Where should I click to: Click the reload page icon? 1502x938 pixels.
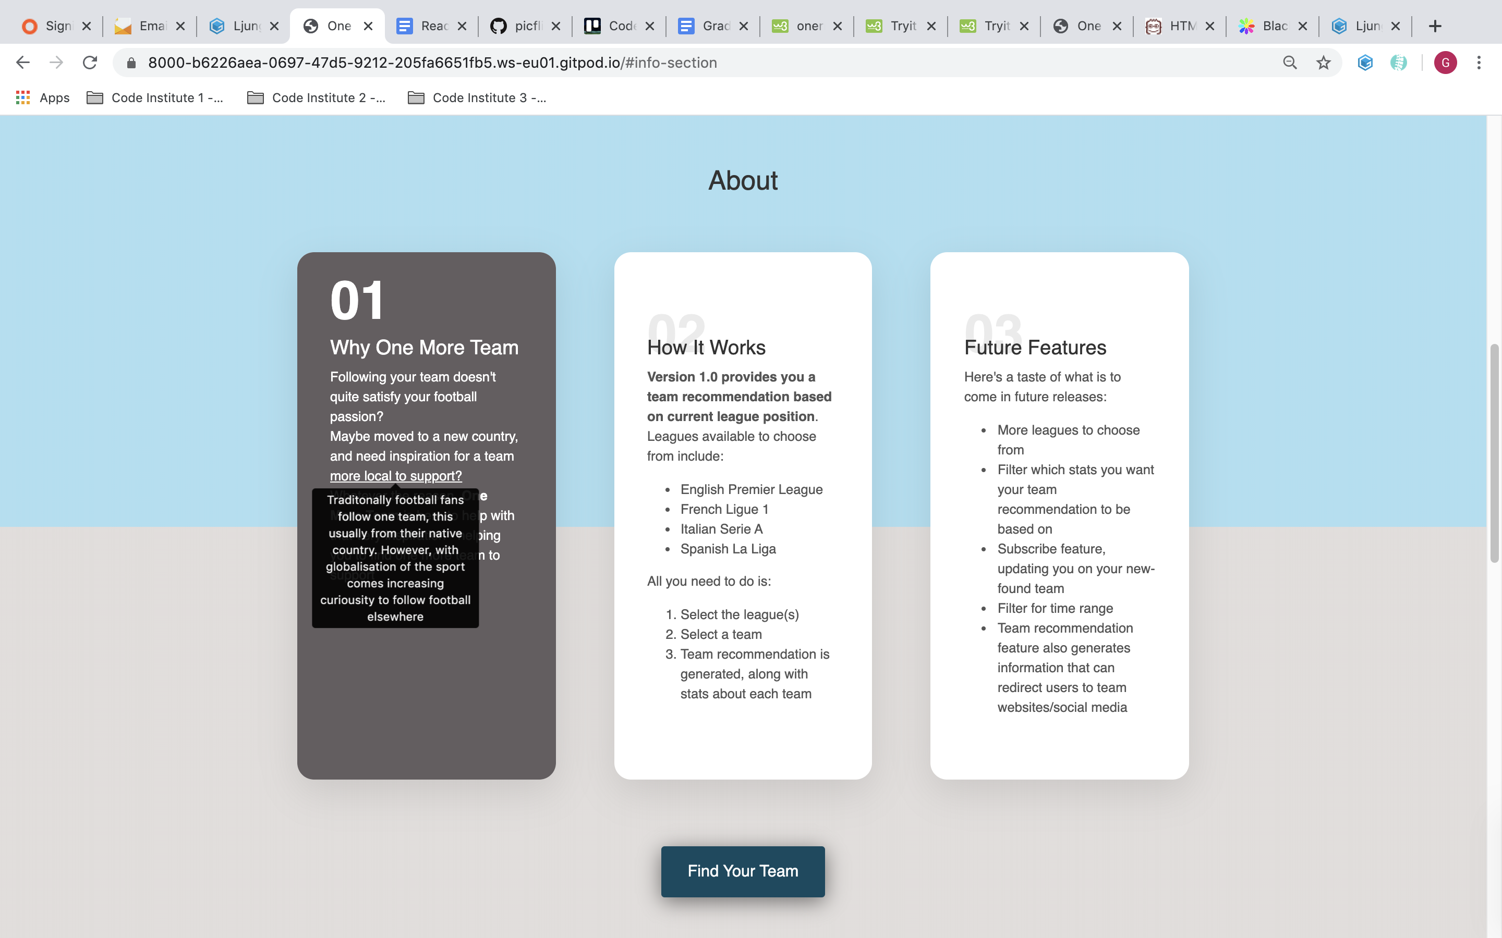point(92,63)
